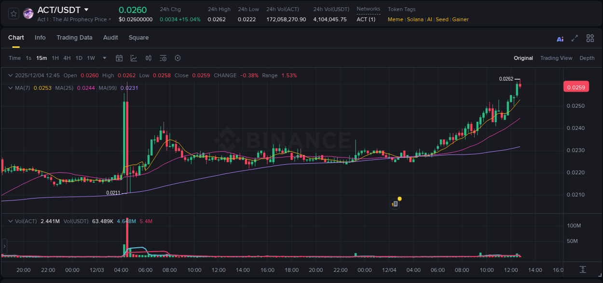Open the date range selection calendar icon
Image resolution: width=603 pixels, height=283 pixels.
pos(119,58)
